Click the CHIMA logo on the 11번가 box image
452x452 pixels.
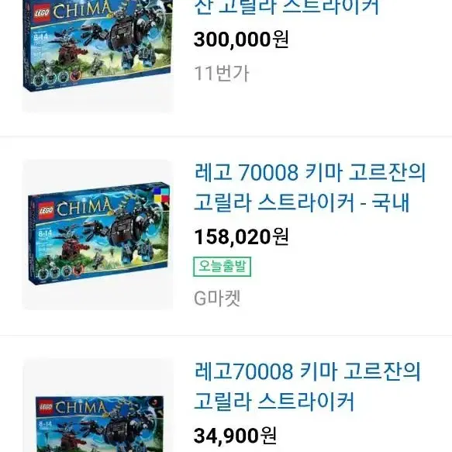tap(81, 9)
